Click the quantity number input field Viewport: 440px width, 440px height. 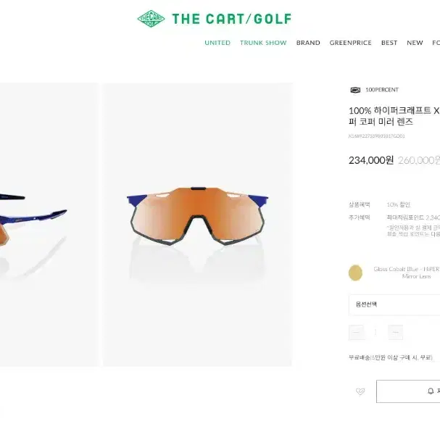click(x=376, y=332)
